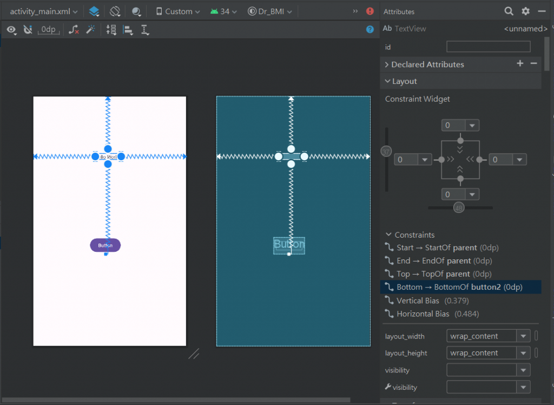Click the TextView's top constraint handle in design view
This screenshot has width=554, height=405.
point(108,149)
